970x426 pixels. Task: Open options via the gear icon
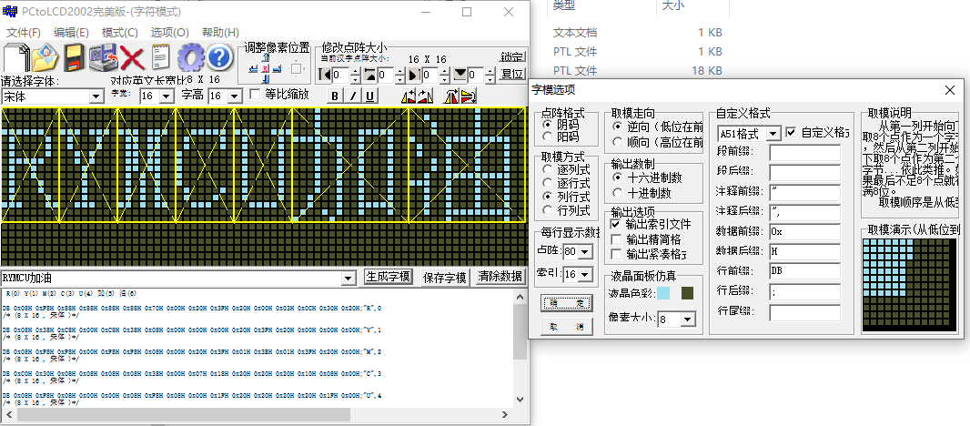coord(190,57)
